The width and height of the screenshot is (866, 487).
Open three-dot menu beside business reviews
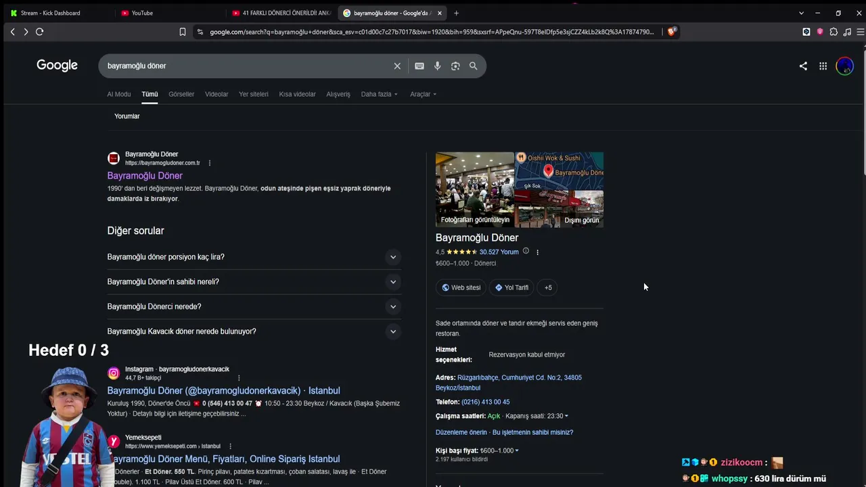(x=538, y=252)
